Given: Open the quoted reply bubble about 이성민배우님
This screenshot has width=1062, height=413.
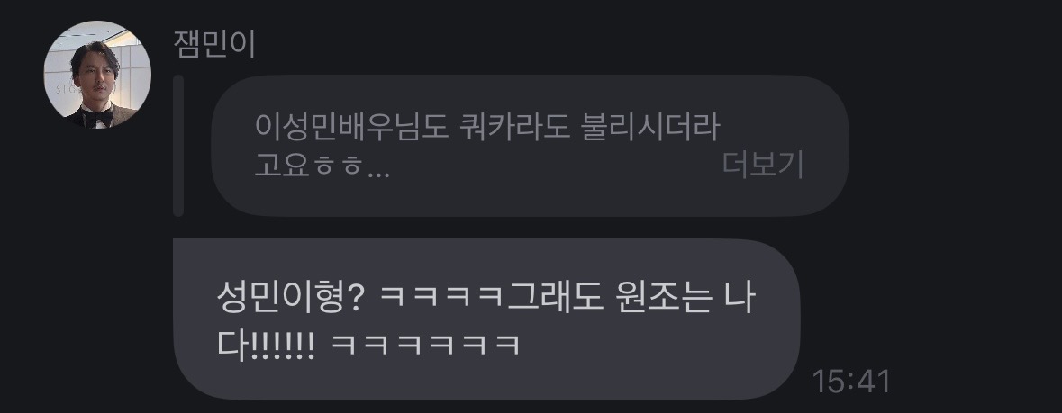Looking at the screenshot, I should click(530, 146).
